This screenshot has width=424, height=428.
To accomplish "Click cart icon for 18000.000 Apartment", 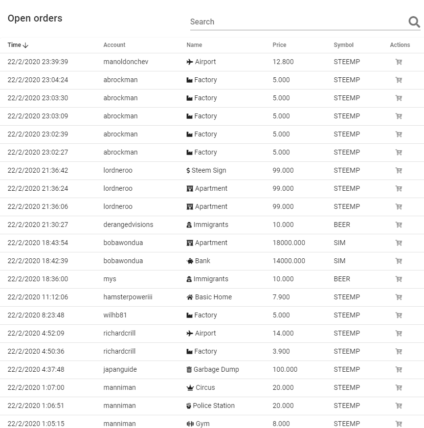I will coord(399,243).
